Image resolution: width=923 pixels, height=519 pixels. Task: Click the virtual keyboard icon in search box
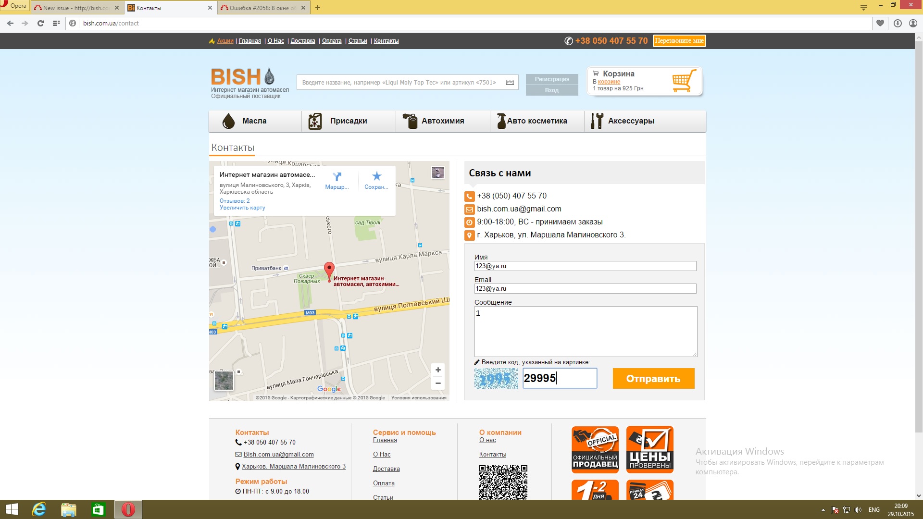510,83
